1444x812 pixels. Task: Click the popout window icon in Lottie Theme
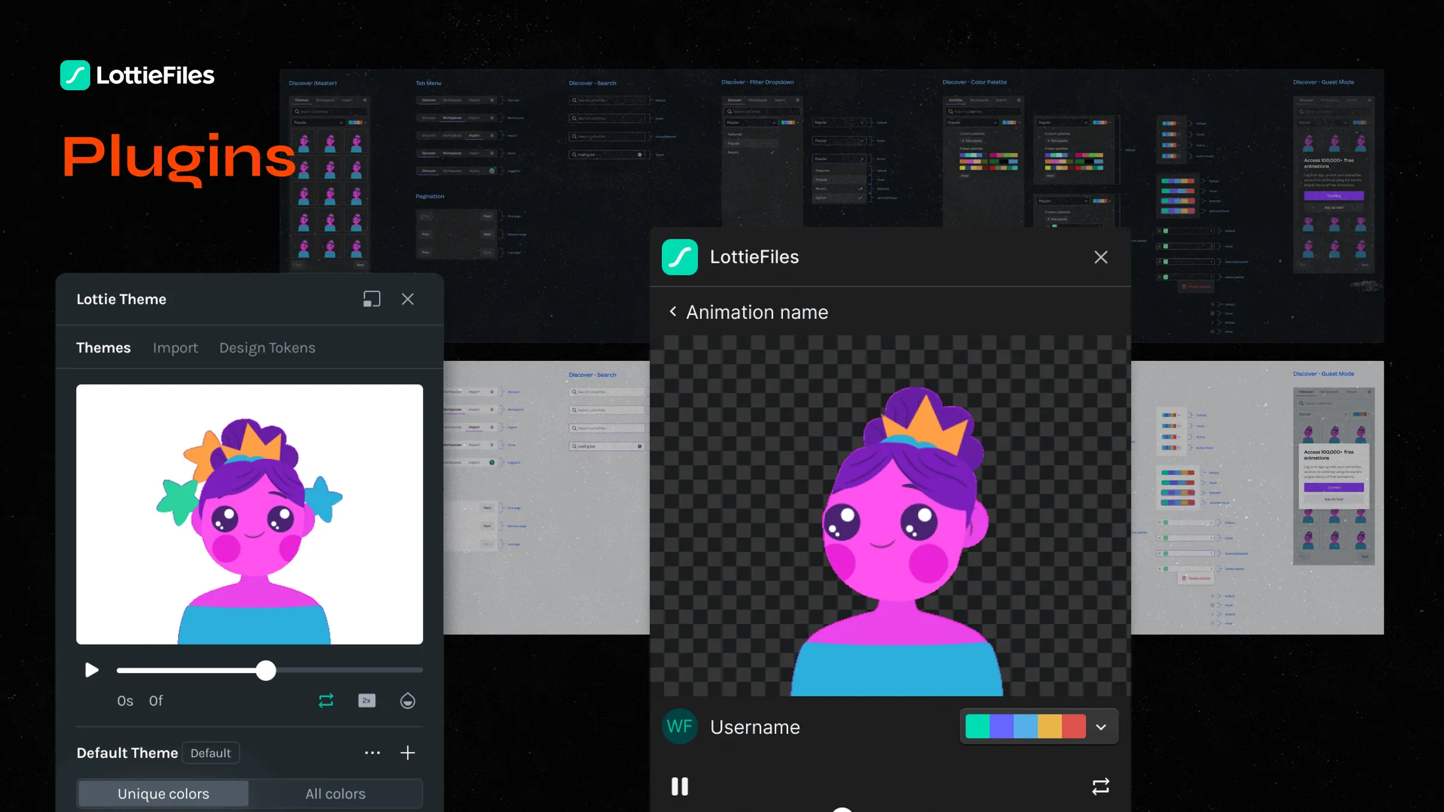[x=372, y=299]
